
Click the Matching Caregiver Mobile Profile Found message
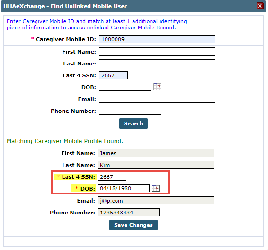(65, 141)
